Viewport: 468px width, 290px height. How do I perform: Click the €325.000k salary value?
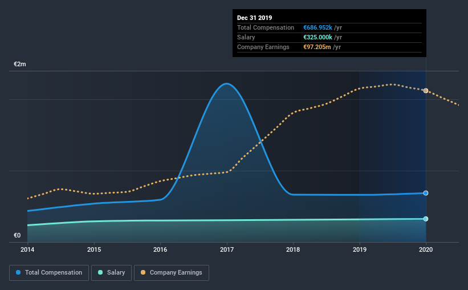(318, 37)
